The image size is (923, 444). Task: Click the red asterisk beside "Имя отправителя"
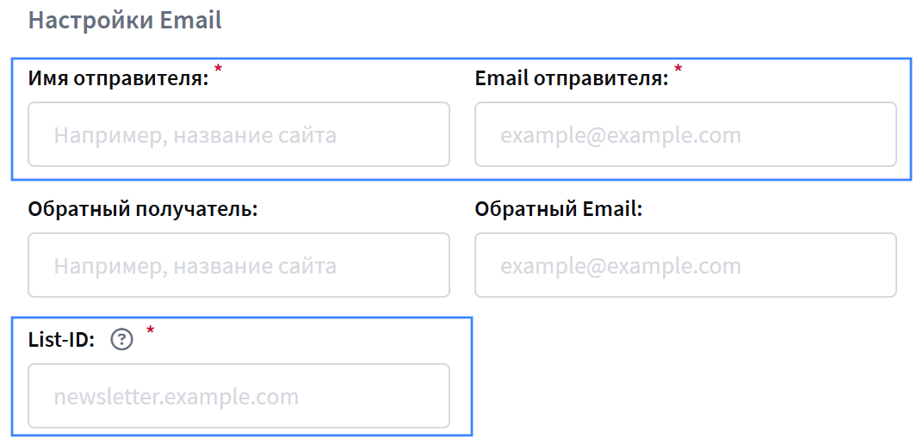tap(218, 69)
